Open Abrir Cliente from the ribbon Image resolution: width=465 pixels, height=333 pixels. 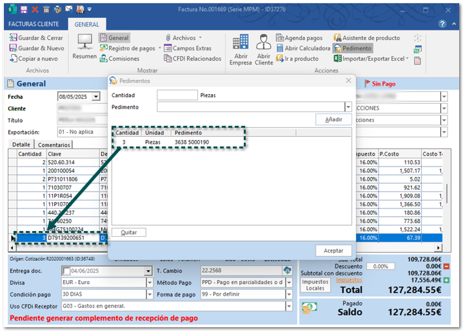(x=263, y=49)
